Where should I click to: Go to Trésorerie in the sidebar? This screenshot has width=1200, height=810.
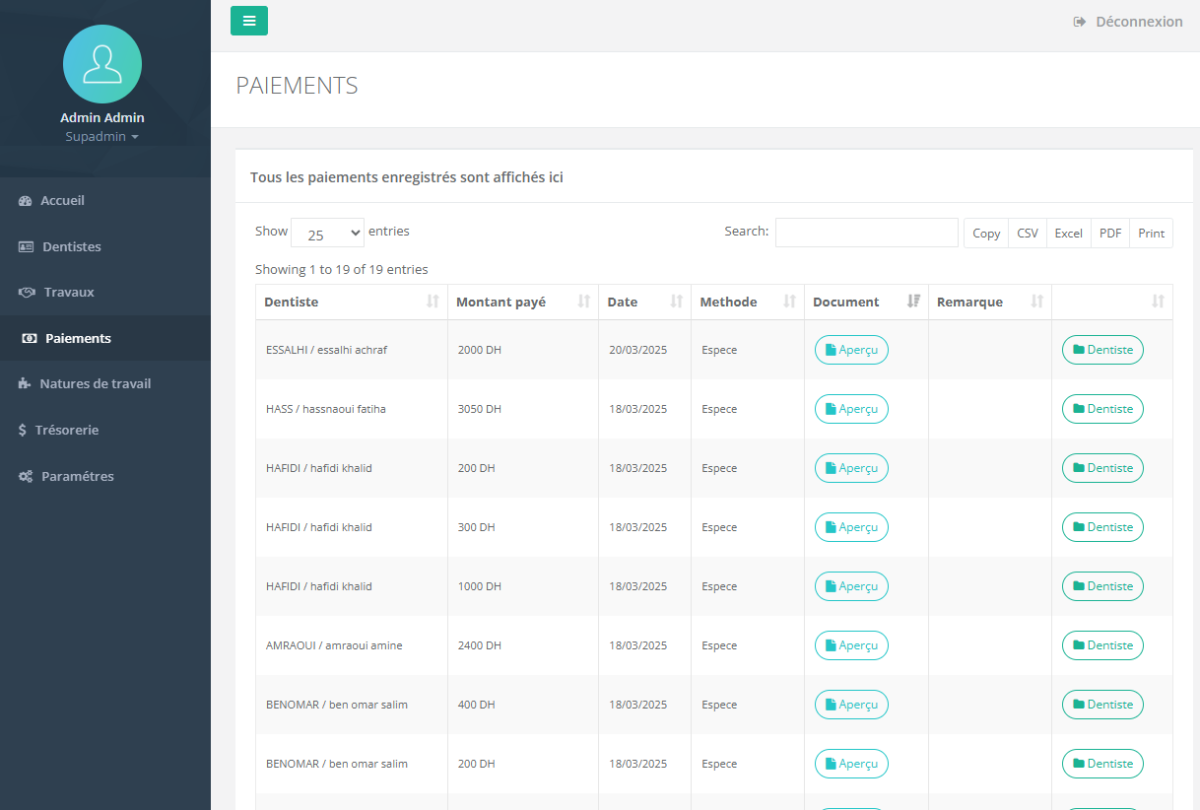coord(66,430)
